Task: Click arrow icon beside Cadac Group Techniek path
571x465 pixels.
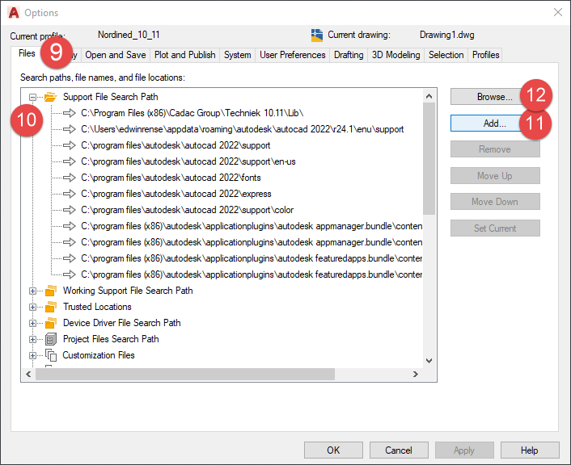Action: click(x=70, y=113)
